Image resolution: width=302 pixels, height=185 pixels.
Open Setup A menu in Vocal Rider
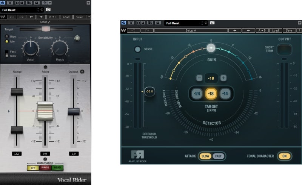[x=45, y=22]
